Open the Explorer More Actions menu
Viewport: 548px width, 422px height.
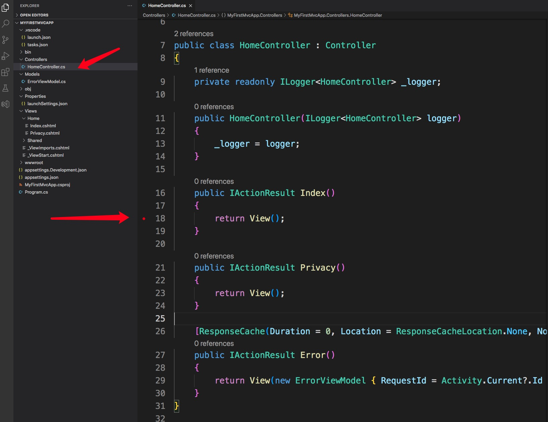click(129, 6)
